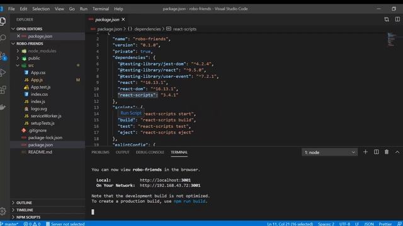The image size is (403, 226).
Task: Open the .gitignore file
Action: click(38, 131)
